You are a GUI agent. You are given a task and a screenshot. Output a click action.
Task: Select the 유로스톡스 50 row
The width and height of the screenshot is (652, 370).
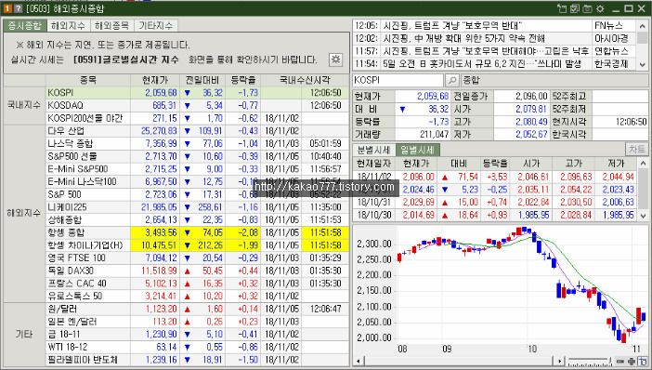tap(197, 296)
